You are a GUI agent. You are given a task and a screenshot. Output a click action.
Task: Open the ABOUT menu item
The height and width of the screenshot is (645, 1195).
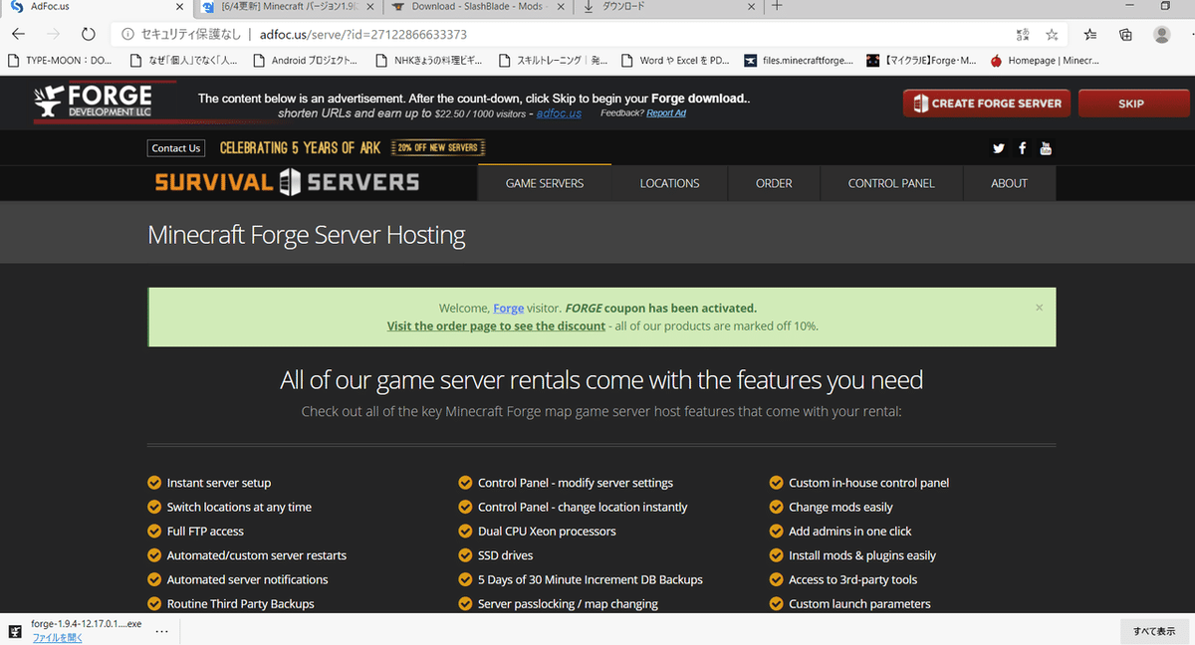1009,183
